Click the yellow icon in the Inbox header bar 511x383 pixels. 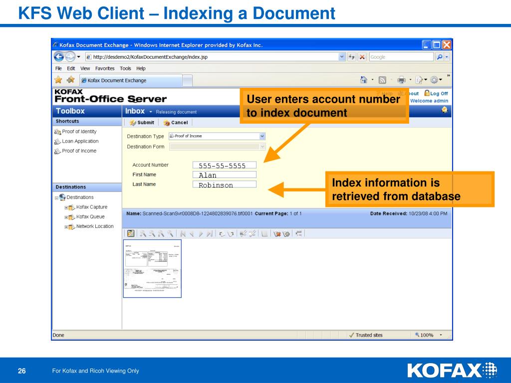(445, 110)
